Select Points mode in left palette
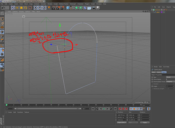 [2, 32]
